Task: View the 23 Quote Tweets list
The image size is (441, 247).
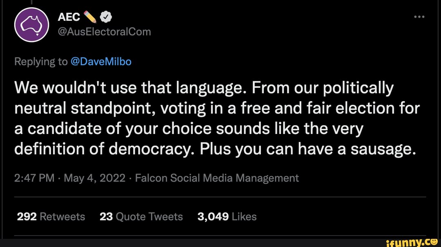Action: [141, 216]
